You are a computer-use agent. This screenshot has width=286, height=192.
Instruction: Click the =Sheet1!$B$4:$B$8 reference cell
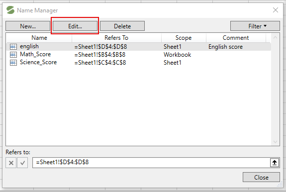point(100,55)
